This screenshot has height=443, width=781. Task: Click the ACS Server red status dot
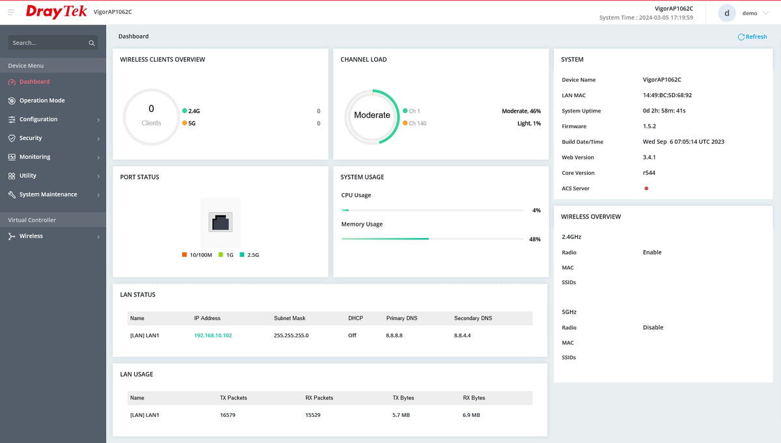[x=646, y=189]
